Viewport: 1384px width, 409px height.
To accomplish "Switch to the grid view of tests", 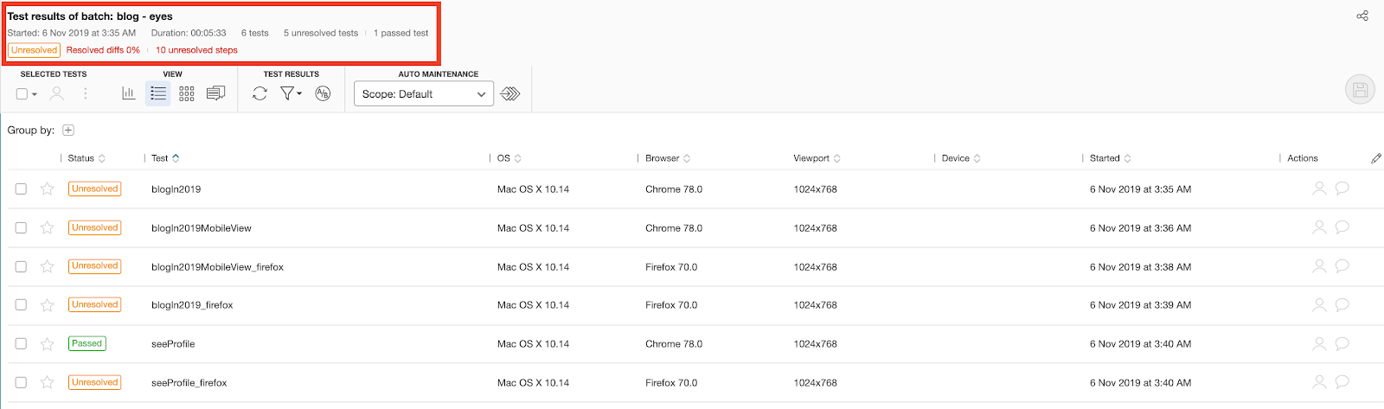I will [186, 93].
